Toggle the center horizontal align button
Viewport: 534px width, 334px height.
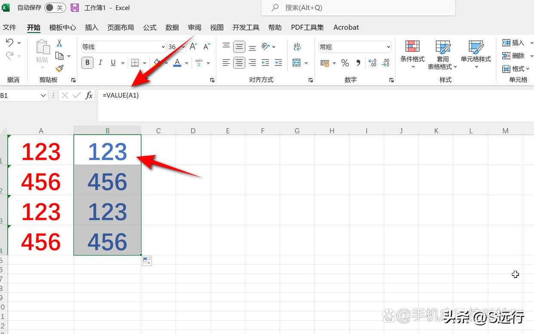tap(239, 63)
